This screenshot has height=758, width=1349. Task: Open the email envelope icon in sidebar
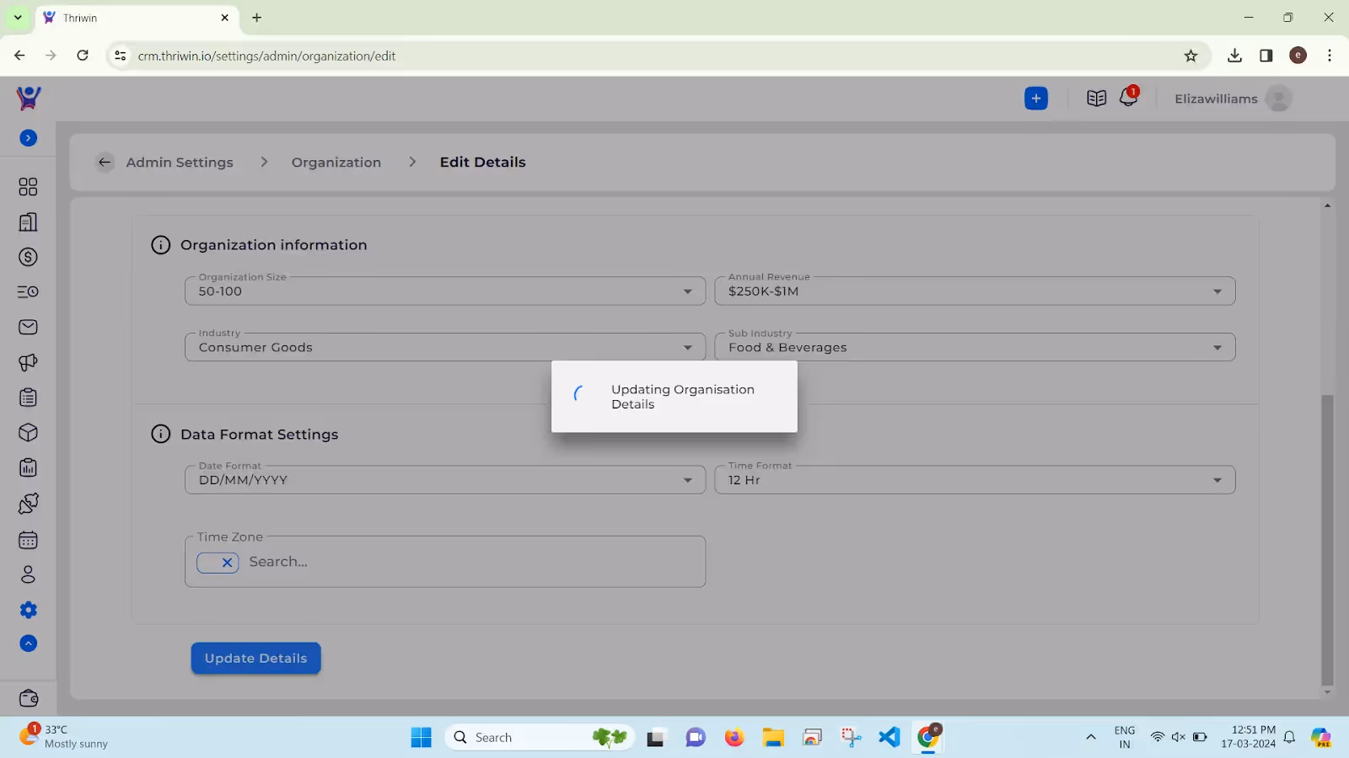click(x=28, y=327)
